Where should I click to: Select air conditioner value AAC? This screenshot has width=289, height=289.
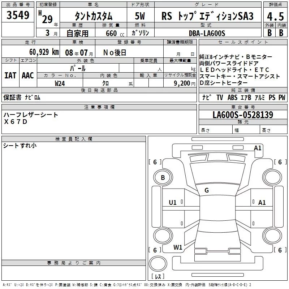28,76
